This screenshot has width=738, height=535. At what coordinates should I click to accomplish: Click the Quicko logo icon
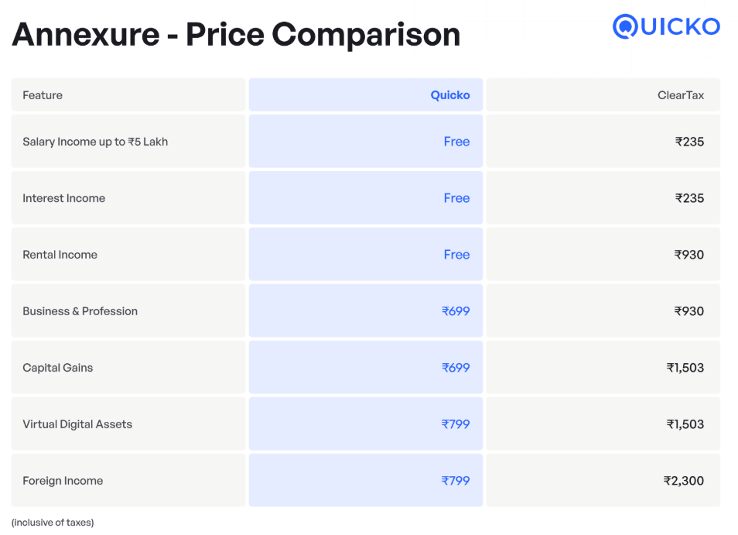pos(666,26)
